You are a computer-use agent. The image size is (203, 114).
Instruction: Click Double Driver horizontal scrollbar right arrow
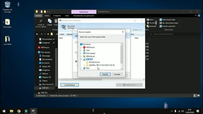pos(144,79)
